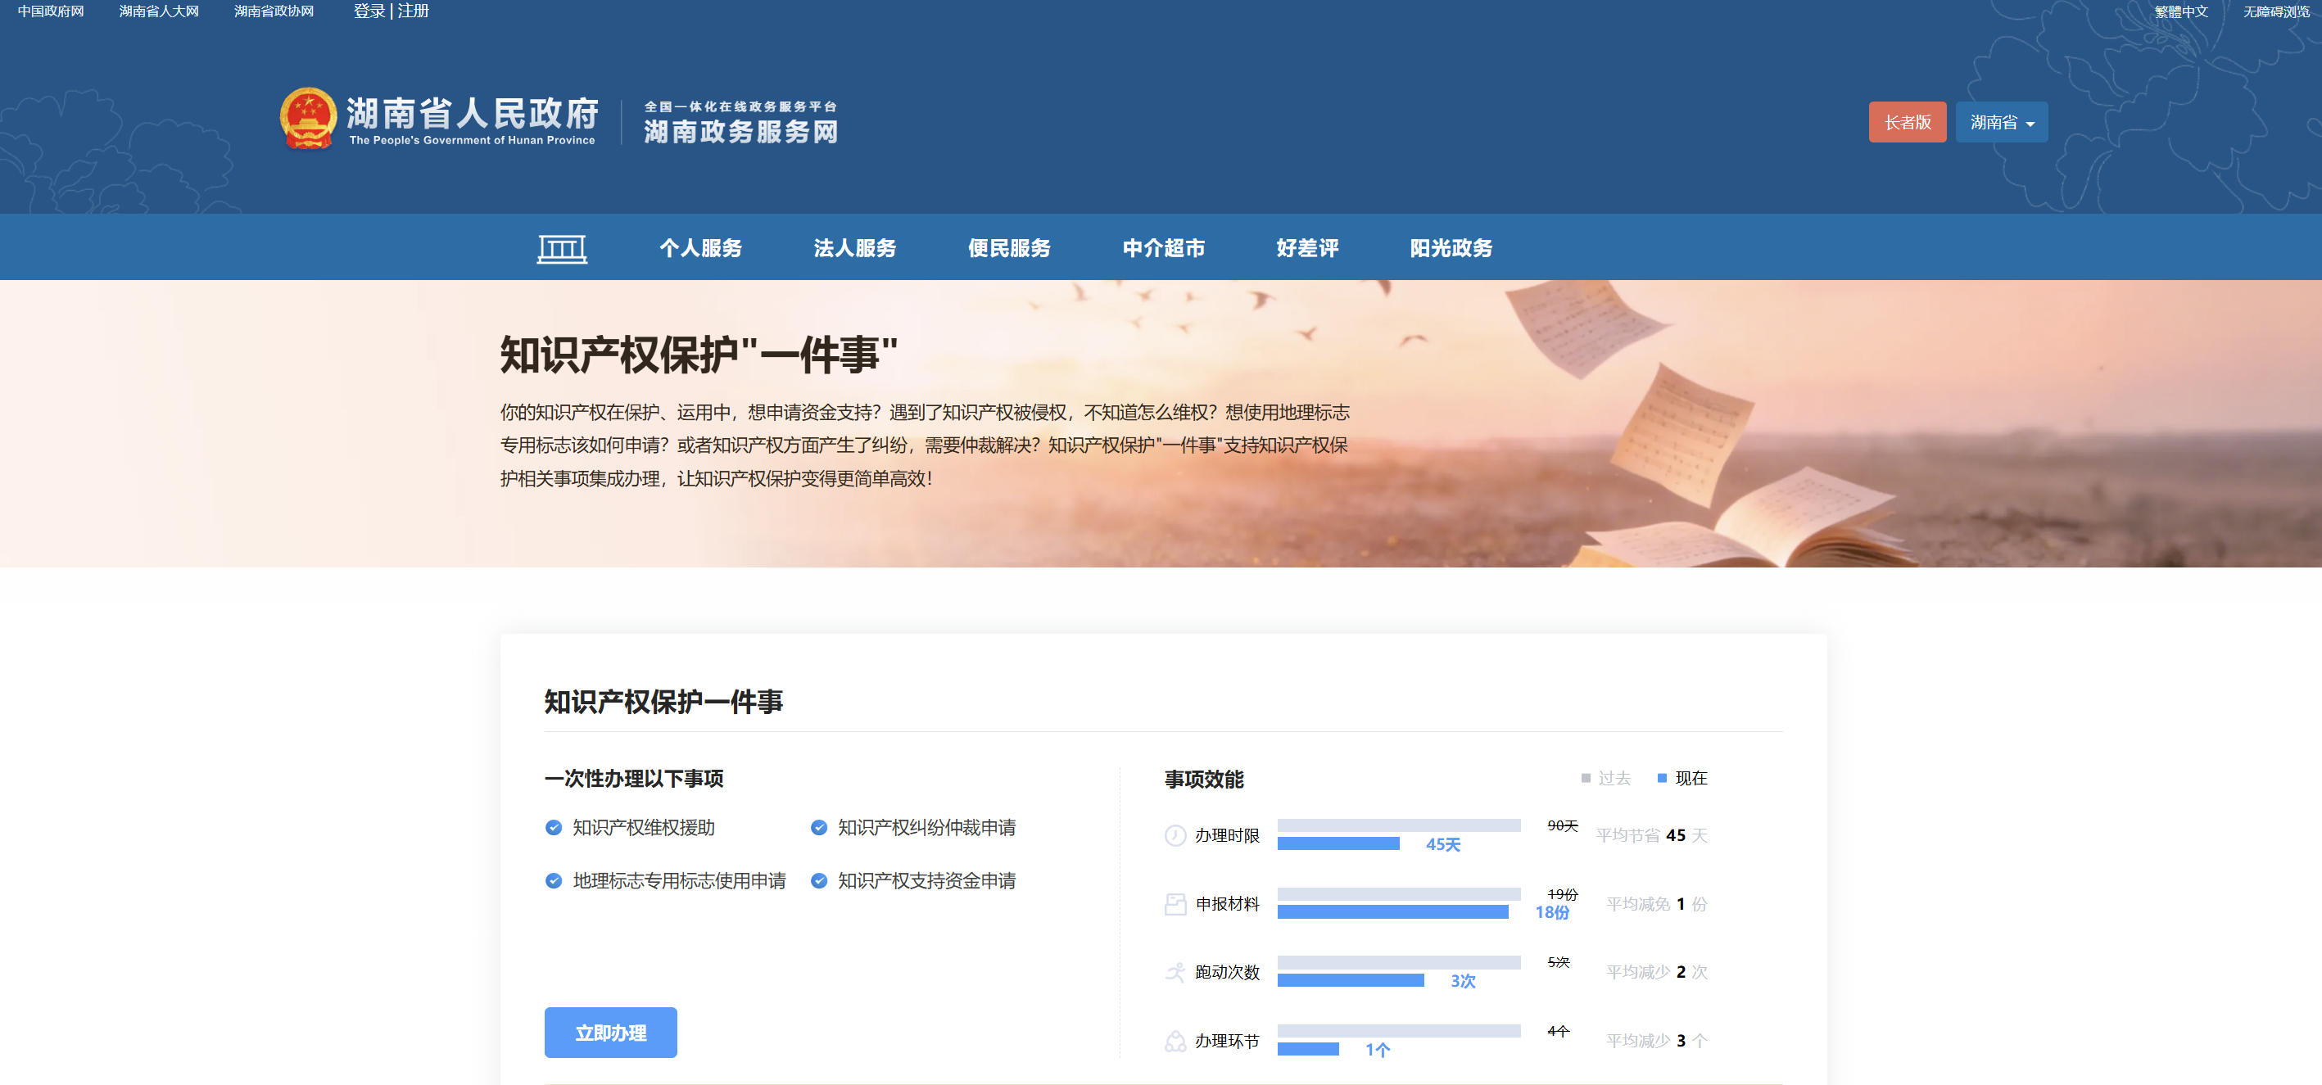Open the 阳光政务 menu
Image resolution: width=2322 pixels, height=1085 pixels.
pos(1451,248)
